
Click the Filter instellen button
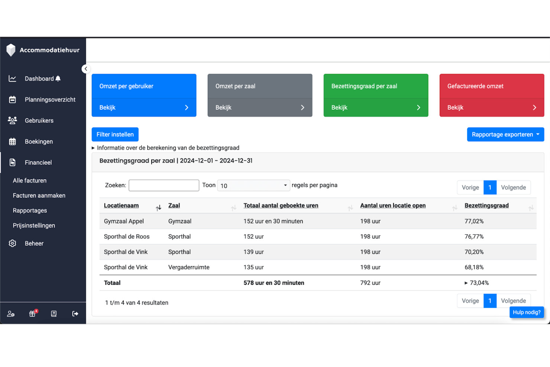pos(115,134)
